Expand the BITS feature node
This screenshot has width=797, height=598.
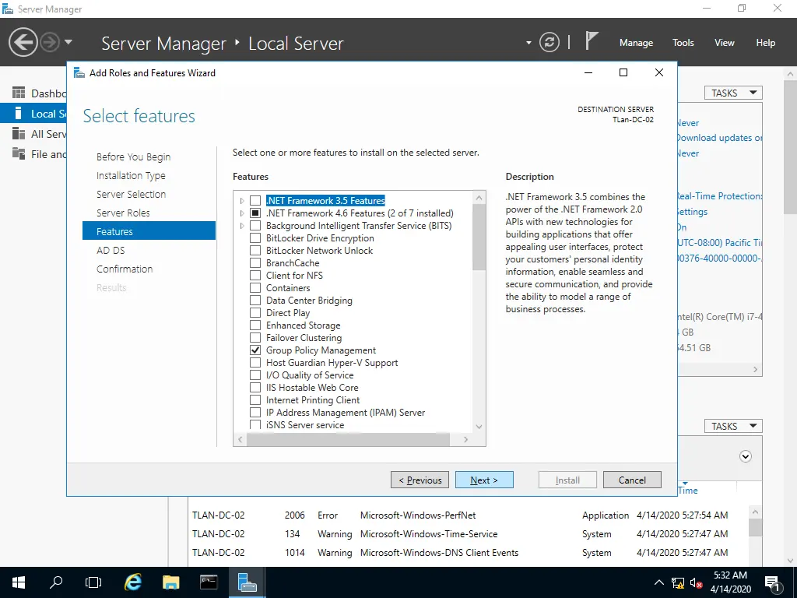[x=242, y=226]
